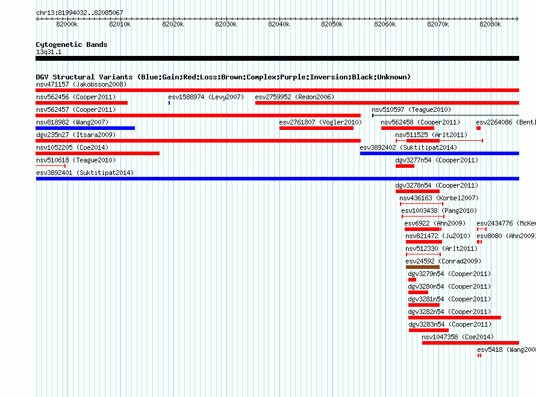
Task: Click the 82040k ruler tick label
Action: (x=279, y=24)
